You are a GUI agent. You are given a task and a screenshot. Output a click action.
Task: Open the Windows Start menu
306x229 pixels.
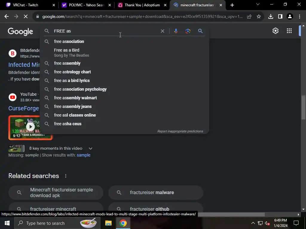7,223
